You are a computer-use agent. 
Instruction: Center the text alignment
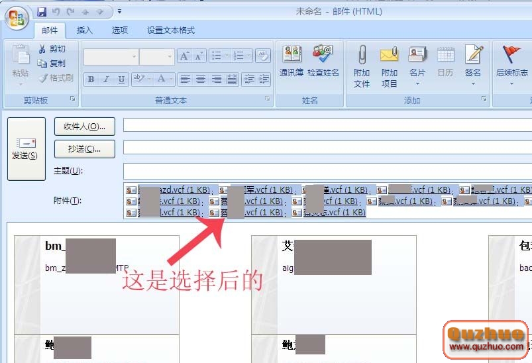pos(201,79)
